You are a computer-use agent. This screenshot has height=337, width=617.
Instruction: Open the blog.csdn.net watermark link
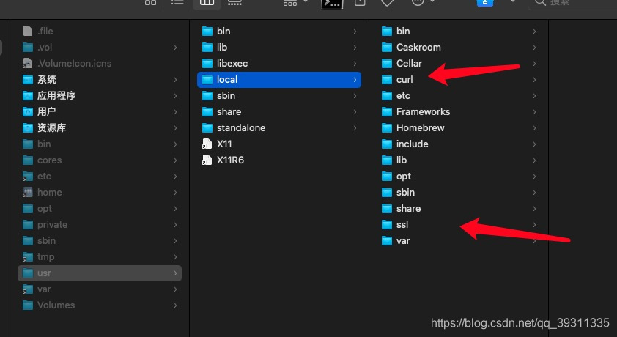pos(520,322)
